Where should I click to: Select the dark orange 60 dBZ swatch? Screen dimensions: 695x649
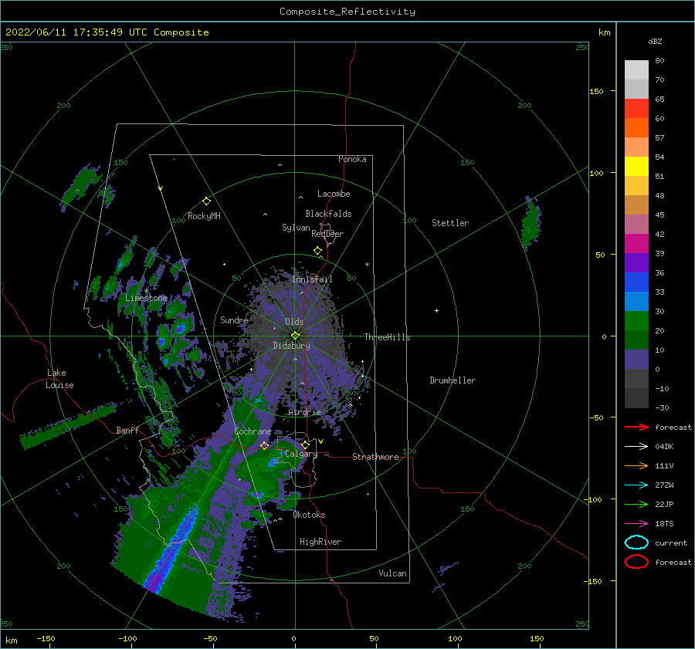636,127
